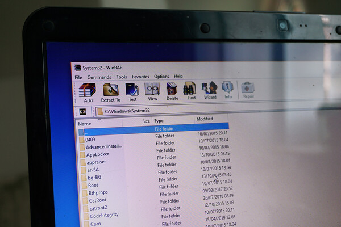Click the up one level icon
This screenshot has width=341, height=227.
(82, 112)
